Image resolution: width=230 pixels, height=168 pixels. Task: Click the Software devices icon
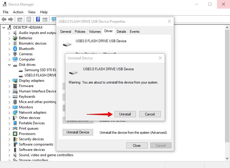pos(15,150)
